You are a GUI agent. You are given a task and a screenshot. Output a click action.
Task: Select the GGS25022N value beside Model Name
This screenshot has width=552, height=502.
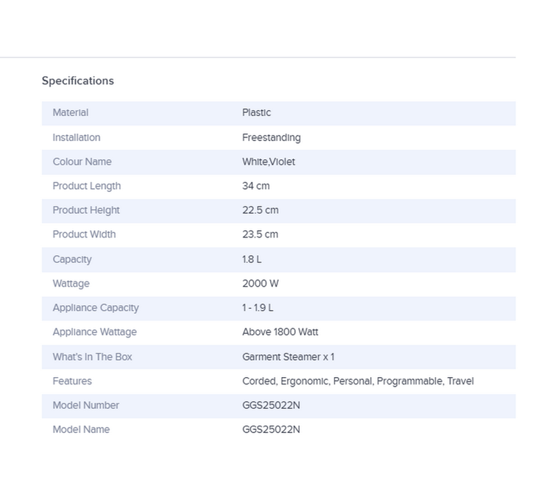[x=271, y=430]
